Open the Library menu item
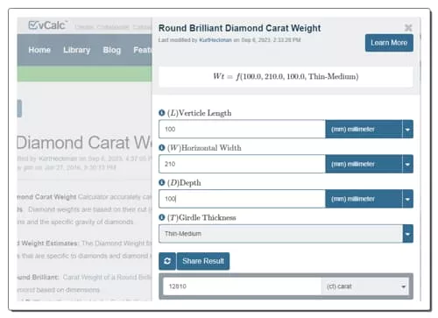Viewport: 438px width, 318px height. pos(77,50)
